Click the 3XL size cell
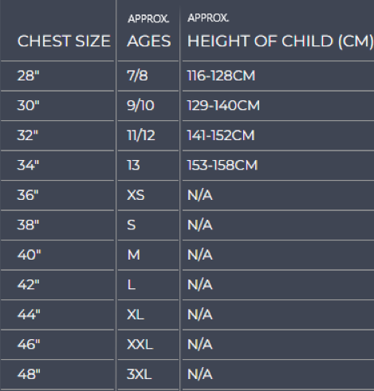This screenshot has height=391, width=374. click(139, 374)
